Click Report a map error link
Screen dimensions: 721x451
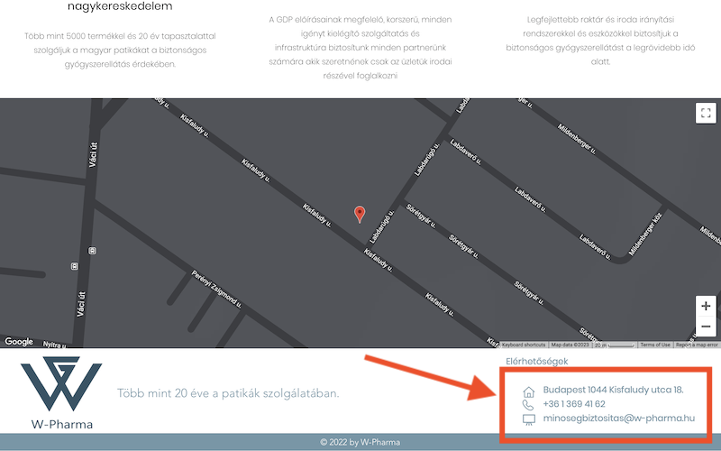point(697,345)
